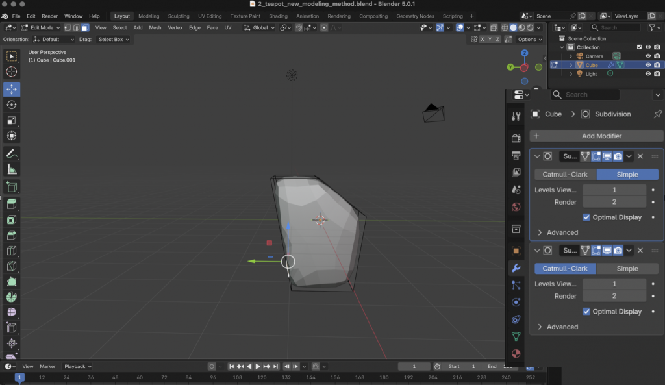
Task: Open the Edit Mode dropdown
Action: tap(41, 28)
